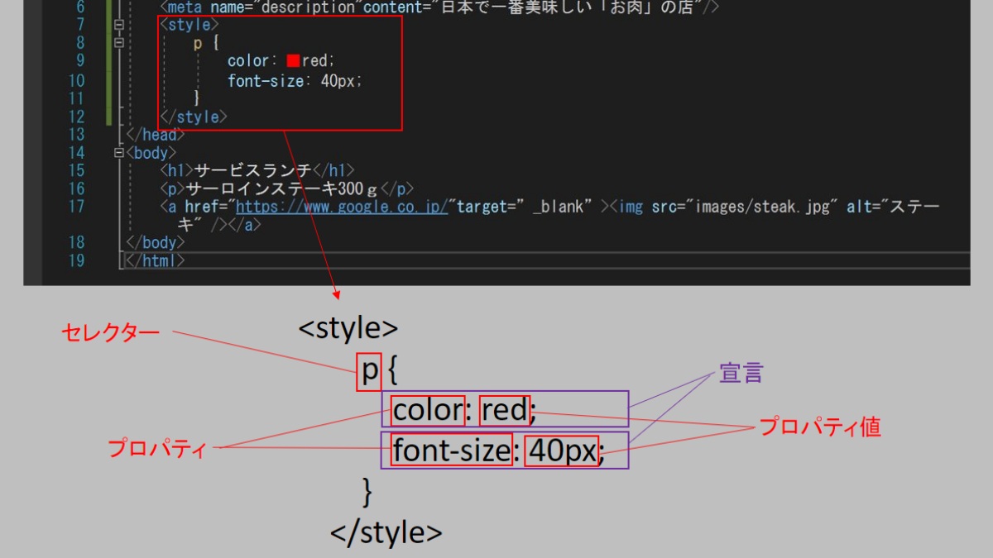Click the closing html tag on line 19
This screenshot has height=558, width=993.
(x=155, y=260)
